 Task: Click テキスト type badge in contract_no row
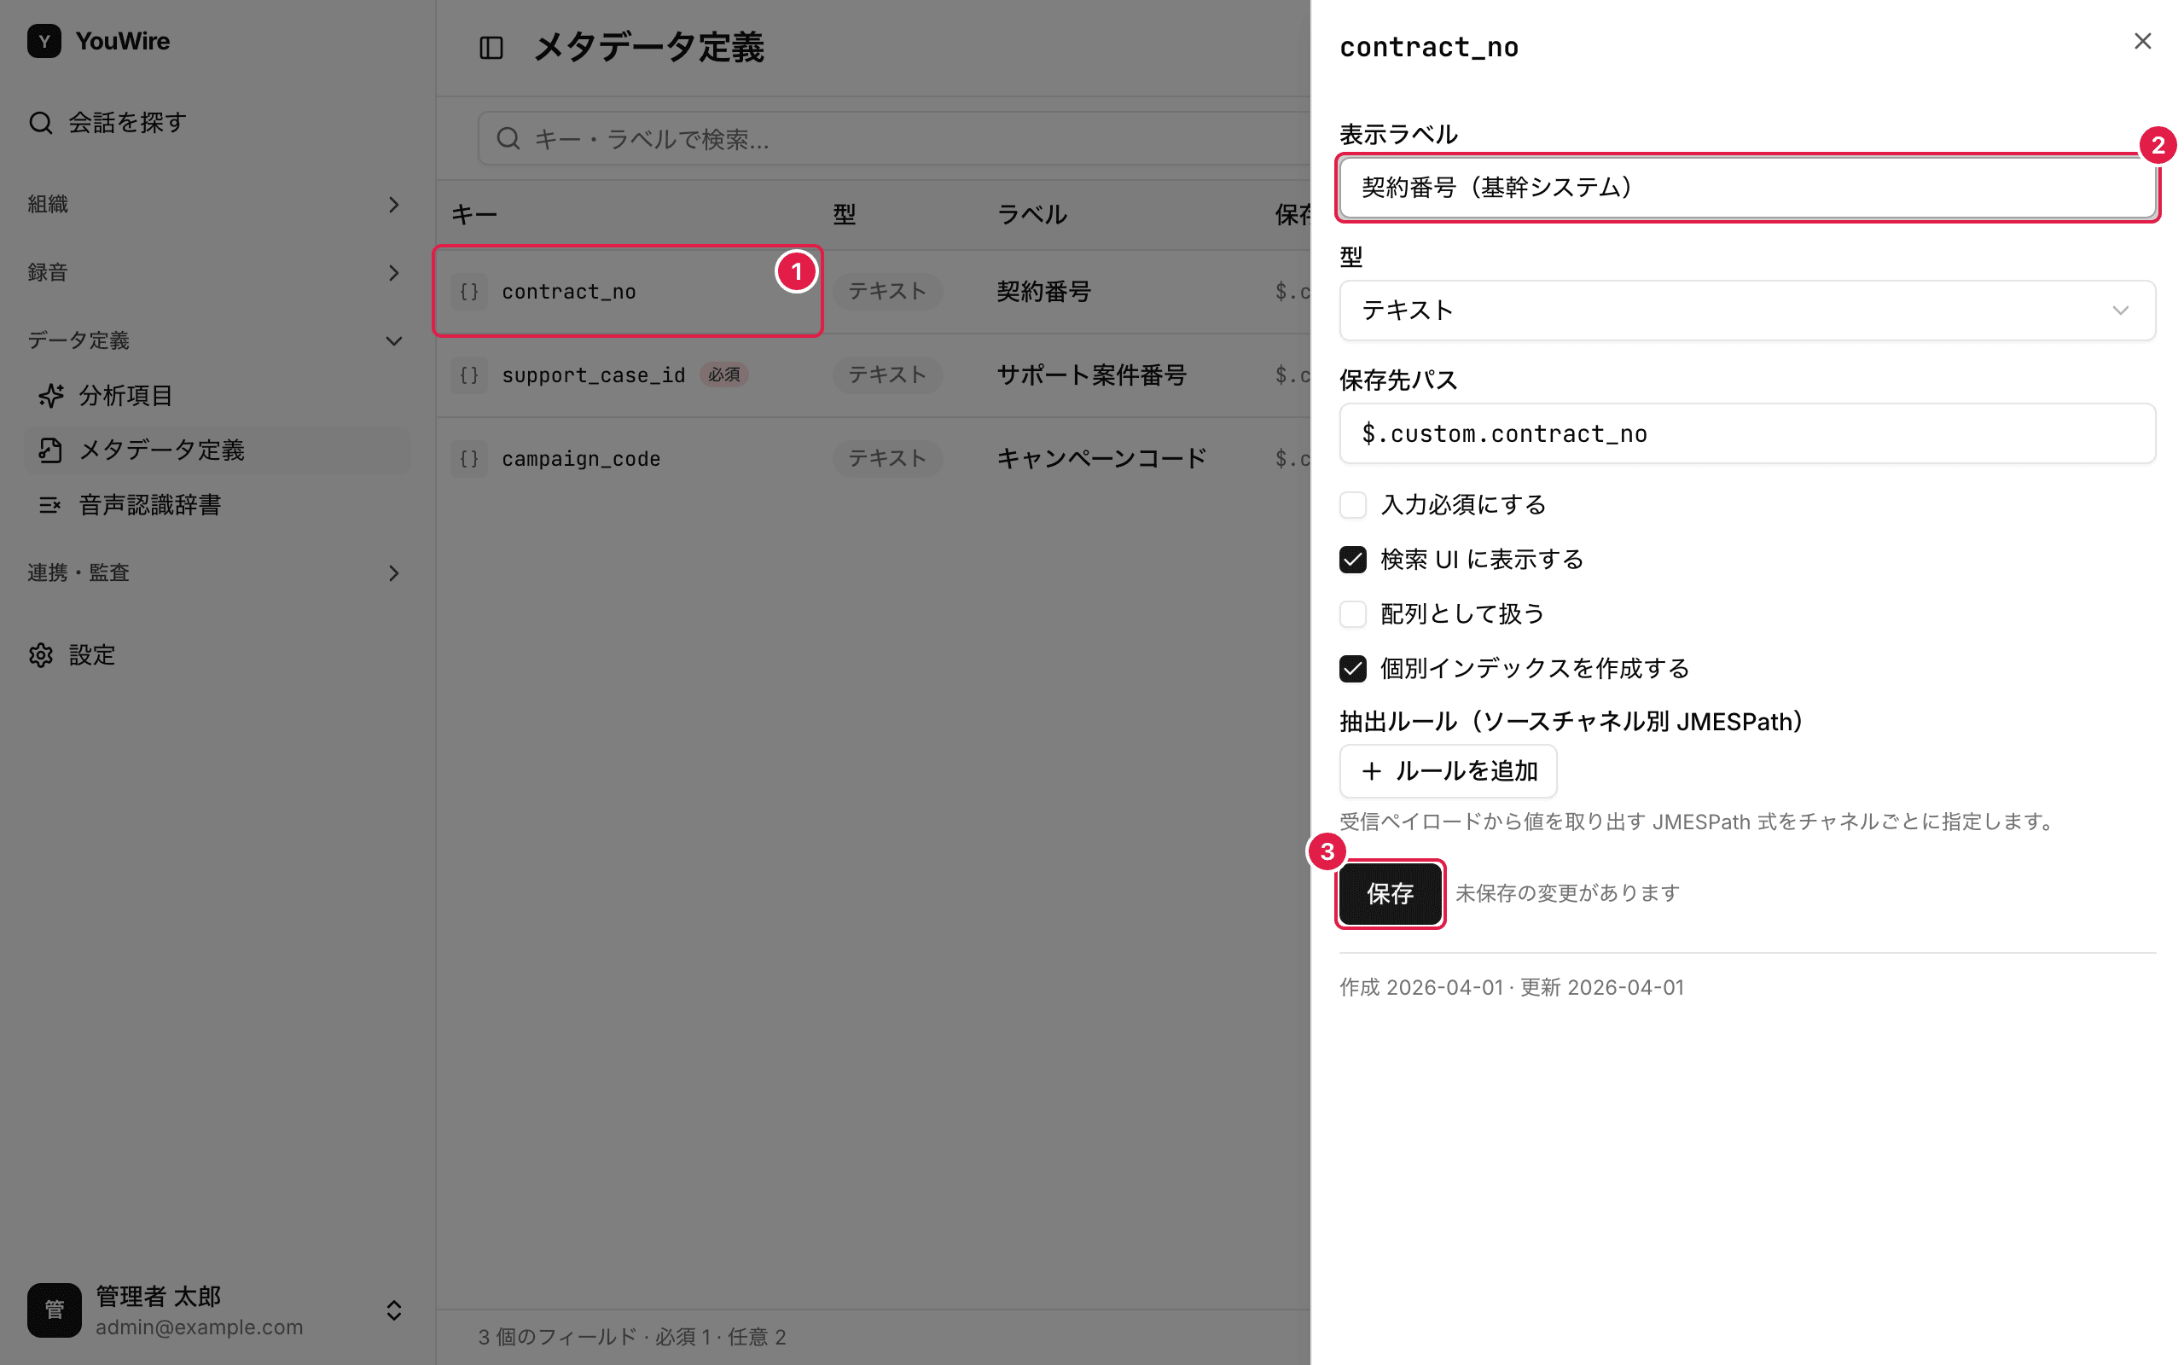click(887, 292)
